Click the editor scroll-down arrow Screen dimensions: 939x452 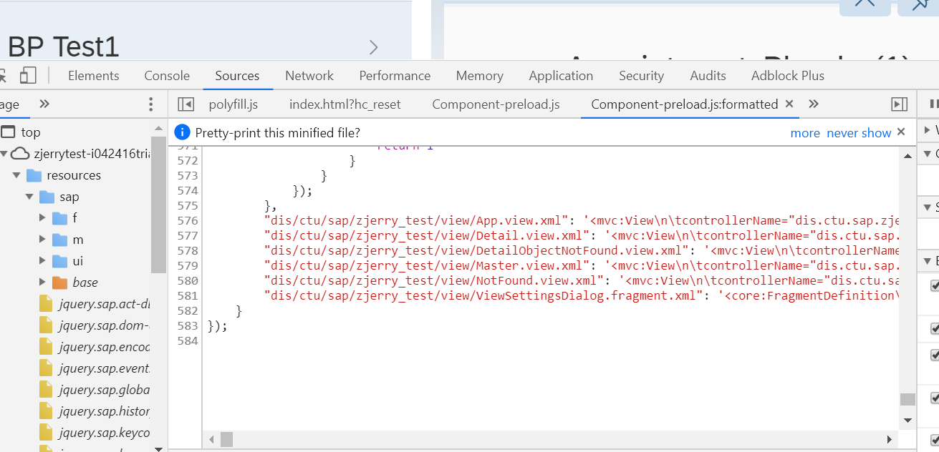(x=907, y=421)
